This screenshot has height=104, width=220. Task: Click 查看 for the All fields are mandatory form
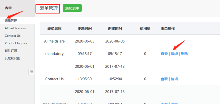point(164,54)
